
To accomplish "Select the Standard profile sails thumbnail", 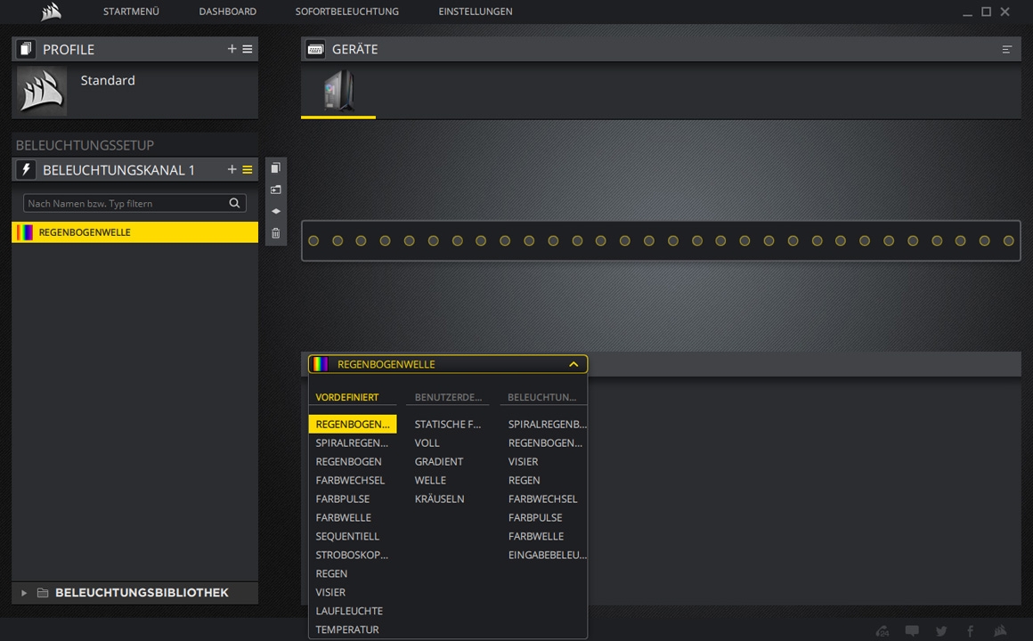I will 42,91.
